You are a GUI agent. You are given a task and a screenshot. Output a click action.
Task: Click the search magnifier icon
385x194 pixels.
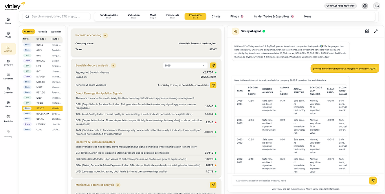(x=27, y=16)
